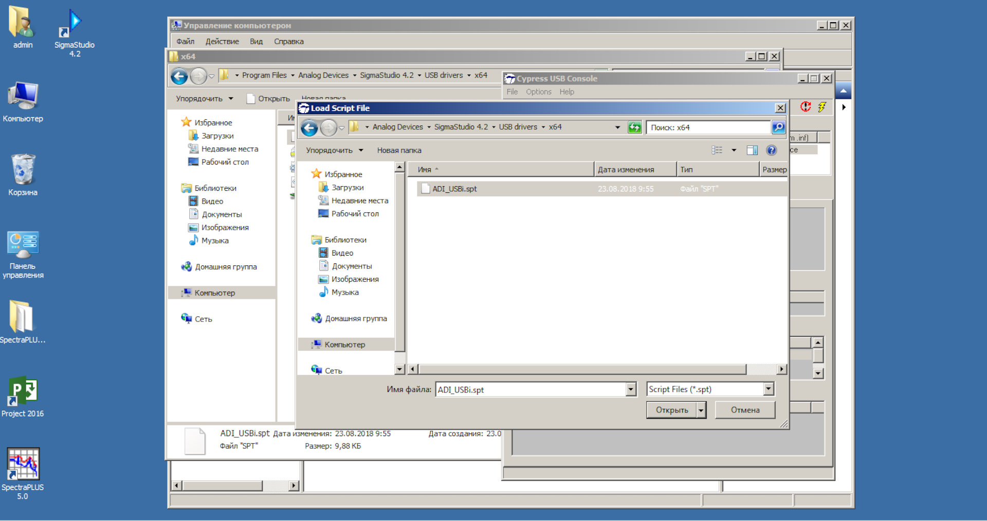Open Вид menu in Управление компьютером
The image size is (987, 521).
pyautogui.click(x=256, y=42)
